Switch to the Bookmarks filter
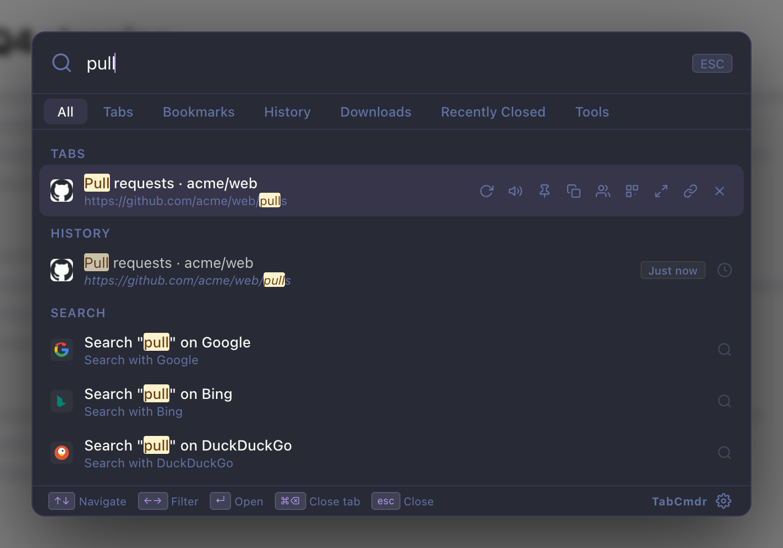Viewport: 783px width, 548px height. click(x=199, y=112)
